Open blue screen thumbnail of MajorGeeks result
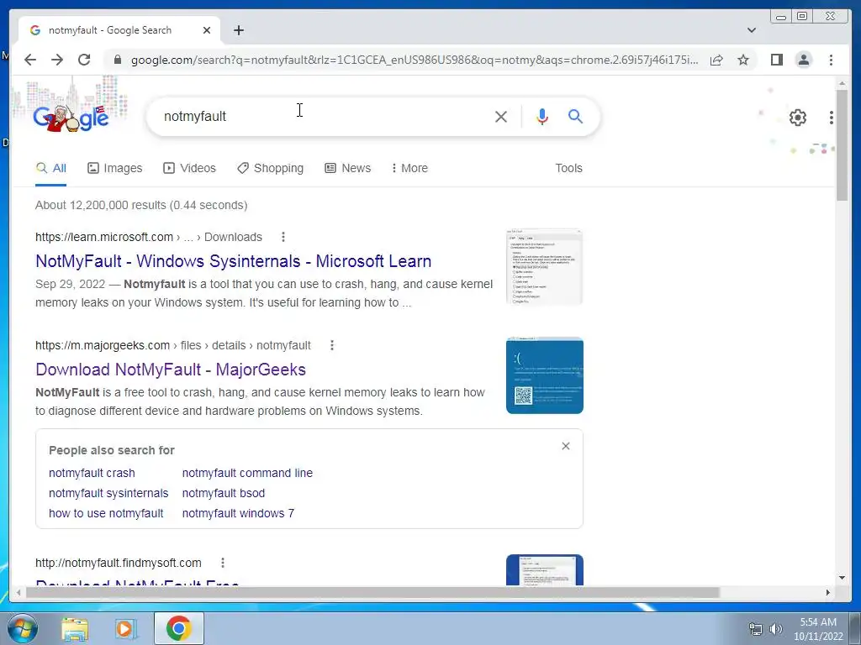Viewport: 861px width, 645px height. tap(544, 375)
